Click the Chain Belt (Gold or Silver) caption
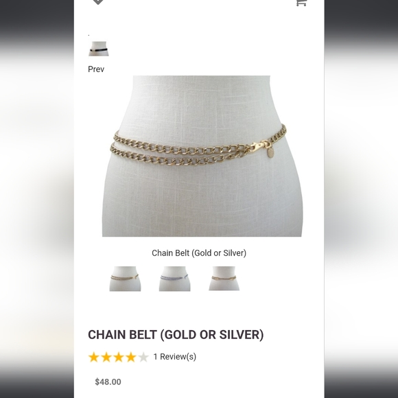This screenshot has height=398, width=398. click(199, 253)
